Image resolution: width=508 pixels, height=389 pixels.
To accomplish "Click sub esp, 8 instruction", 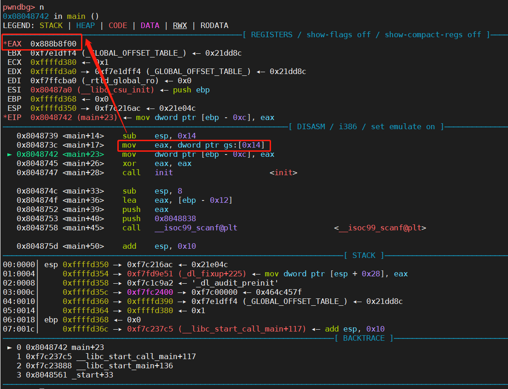I will click(x=152, y=191).
